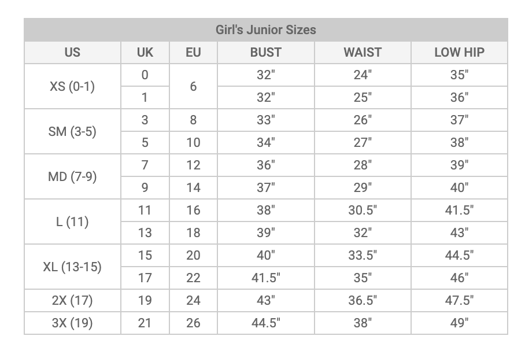Select the US column header
Image resolution: width=525 pixels, height=347 pixels.
tap(72, 53)
